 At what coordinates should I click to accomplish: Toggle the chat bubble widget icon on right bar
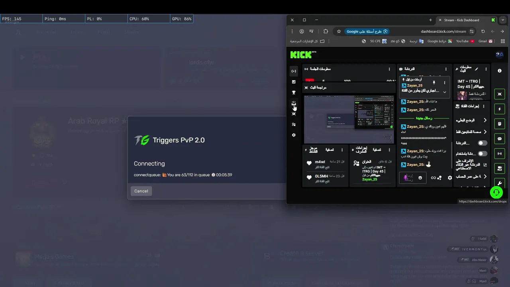[x=500, y=139]
